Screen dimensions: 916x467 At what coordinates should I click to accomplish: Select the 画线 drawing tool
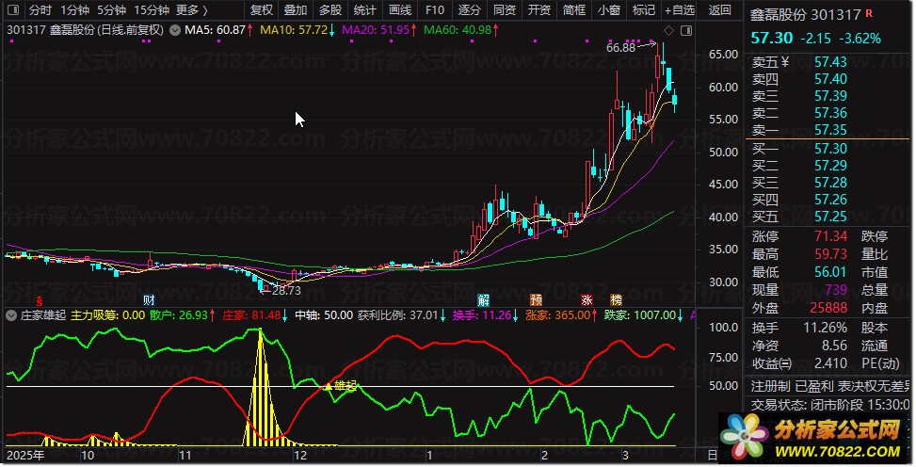pyautogui.click(x=399, y=10)
